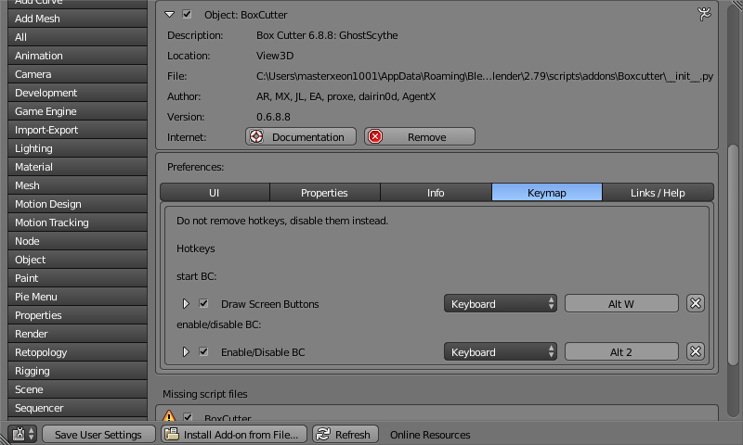
Task: Click the red Remove add-on icon
Action: coord(375,136)
